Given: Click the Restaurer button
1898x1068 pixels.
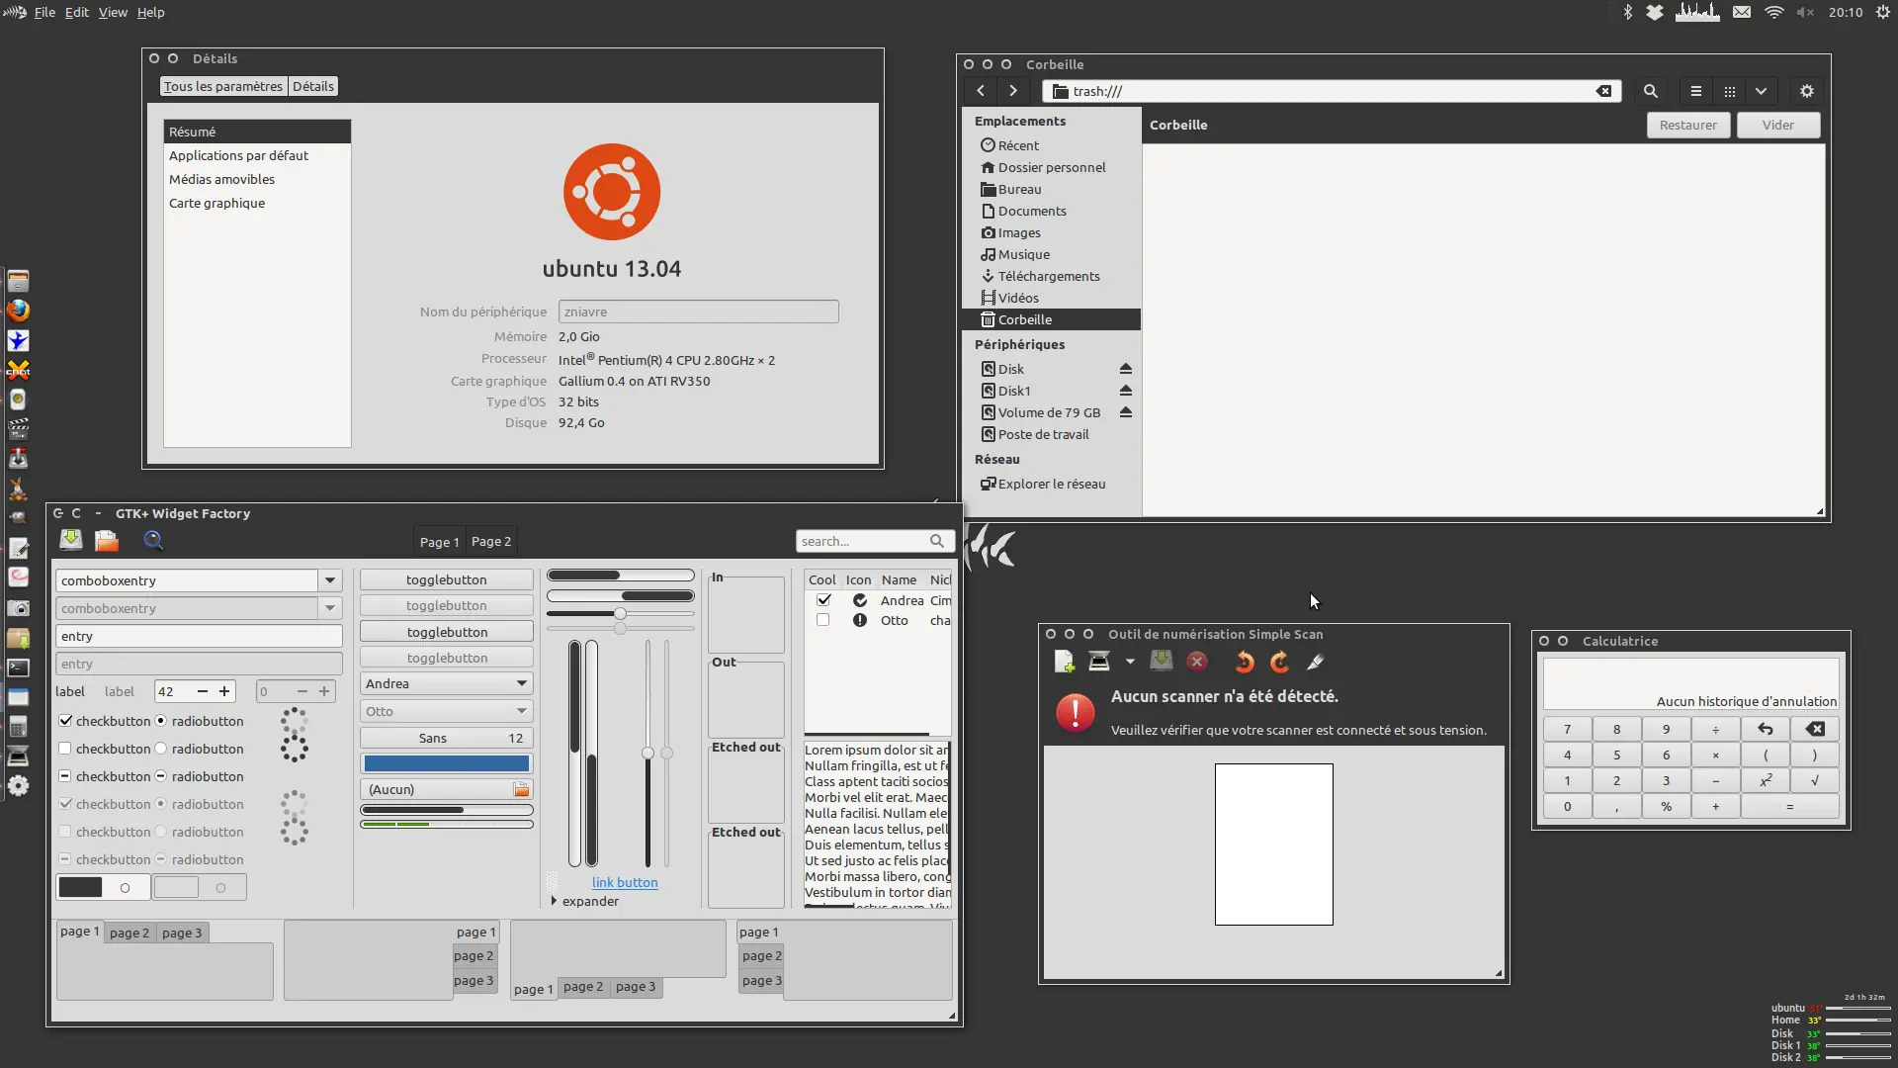Looking at the screenshot, I should point(1688,125).
